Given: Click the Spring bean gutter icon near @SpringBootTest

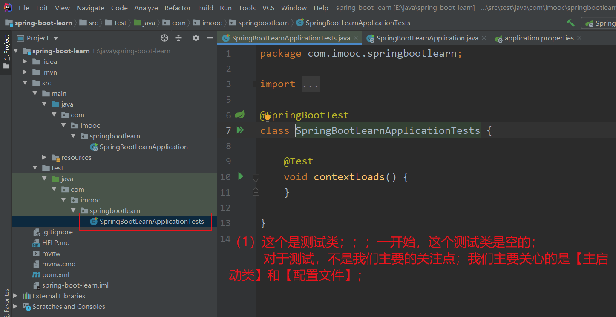Looking at the screenshot, I should tap(240, 114).
